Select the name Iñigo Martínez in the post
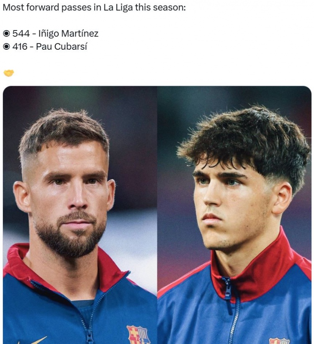314x344 pixels. pos(68,33)
